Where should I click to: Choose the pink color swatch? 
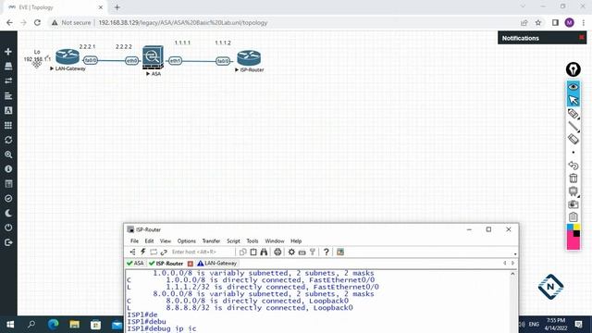point(573,240)
